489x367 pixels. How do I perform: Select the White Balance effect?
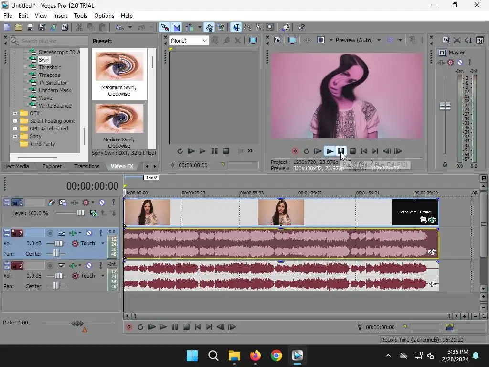pyautogui.click(x=55, y=106)
